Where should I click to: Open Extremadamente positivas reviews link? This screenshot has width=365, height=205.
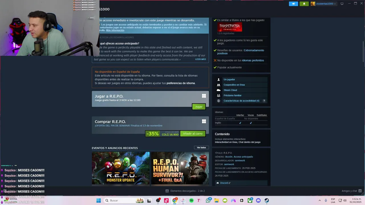coord(241,52)
